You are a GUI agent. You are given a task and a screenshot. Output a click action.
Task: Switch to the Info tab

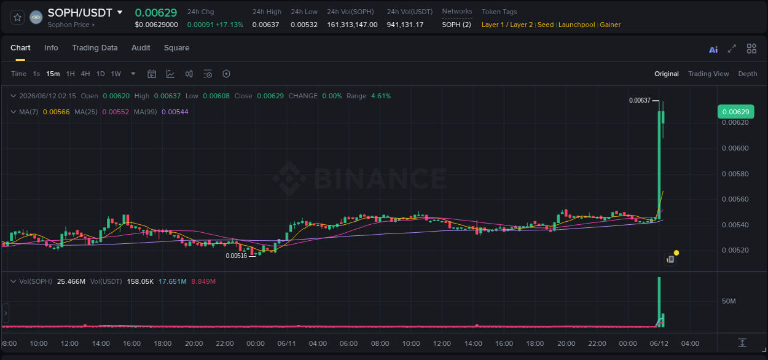click(51, 48)
